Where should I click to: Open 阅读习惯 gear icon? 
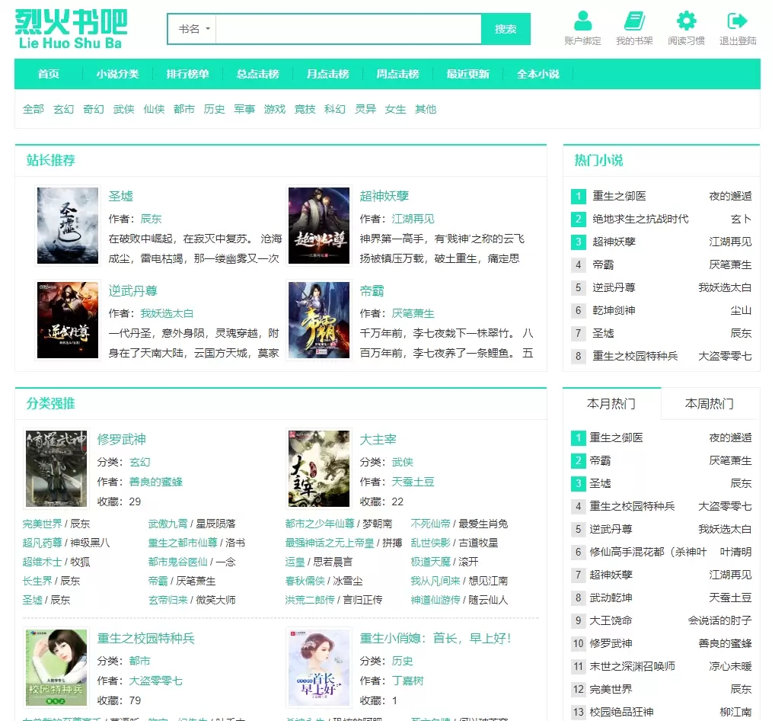tap(686, 21)
